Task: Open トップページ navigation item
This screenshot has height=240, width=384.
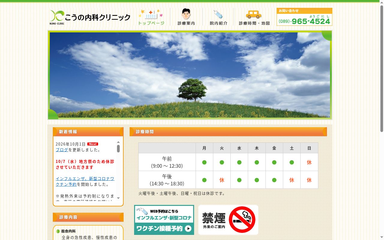Action: [151, 17]
